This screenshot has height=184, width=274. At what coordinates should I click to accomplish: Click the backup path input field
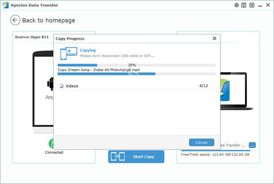point(233,145)
